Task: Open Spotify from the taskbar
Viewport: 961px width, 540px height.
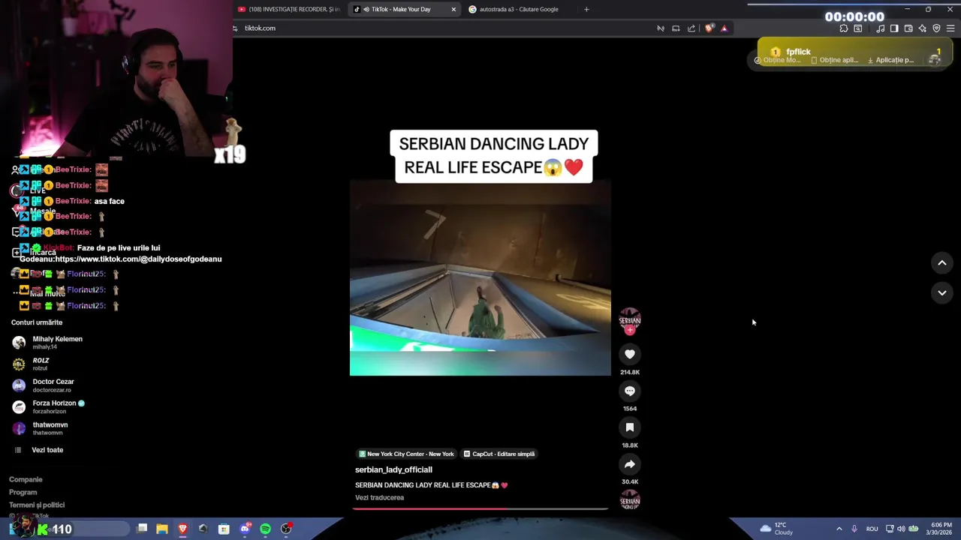Action: click(266, 529)
